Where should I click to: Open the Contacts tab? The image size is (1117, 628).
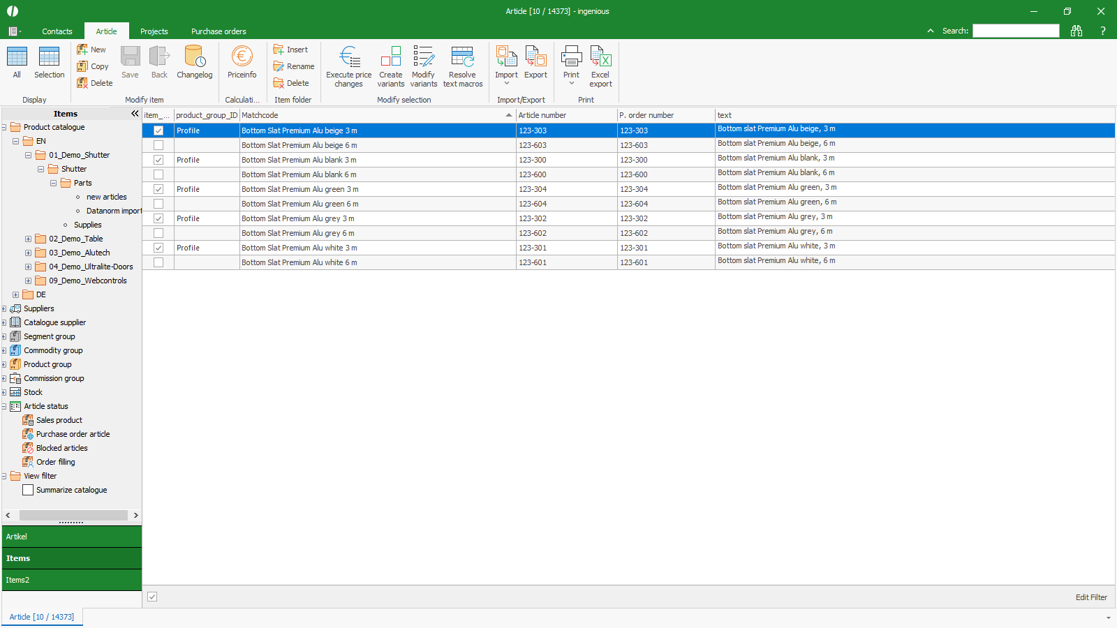tap(57, 31)
